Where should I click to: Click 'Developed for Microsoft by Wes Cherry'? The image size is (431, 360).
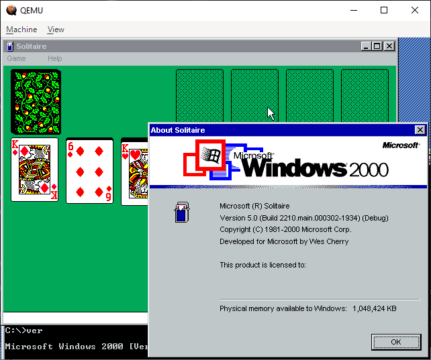pos(284,241)
